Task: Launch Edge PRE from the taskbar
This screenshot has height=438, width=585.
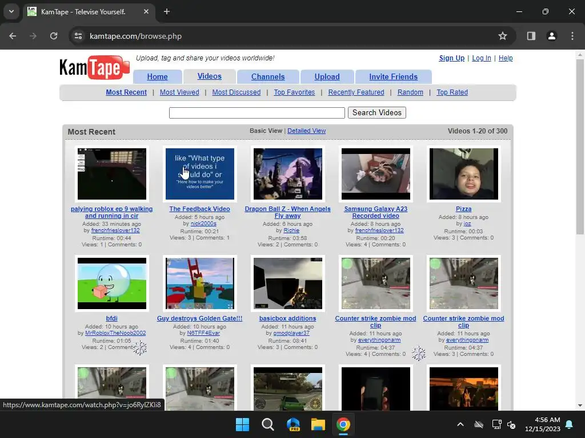Action: (293, 424)
